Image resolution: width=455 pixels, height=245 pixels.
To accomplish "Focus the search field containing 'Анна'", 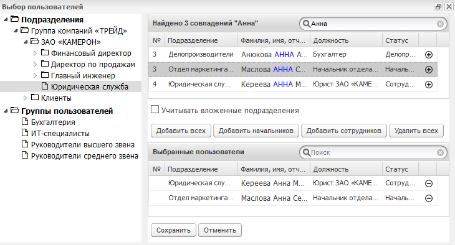I will (373, 24).
